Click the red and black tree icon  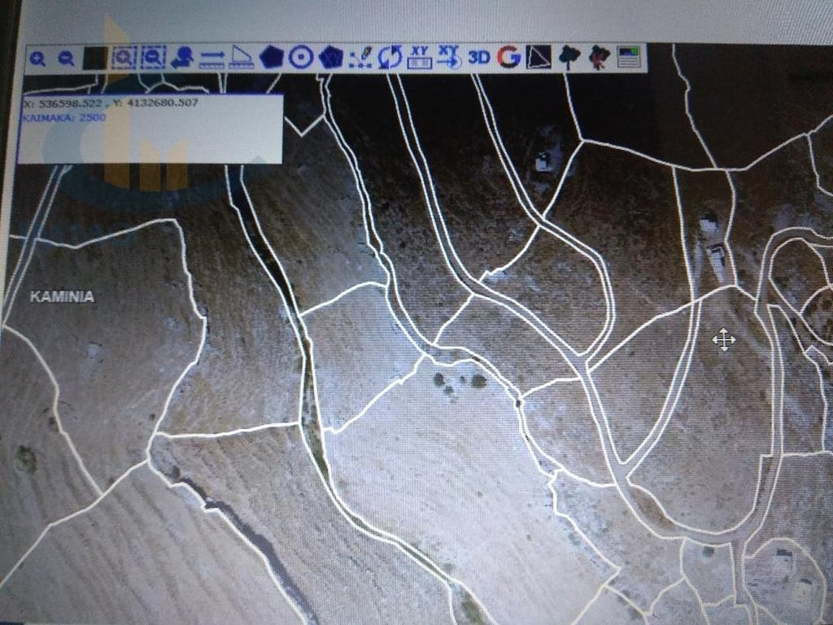tap(600, 57)
